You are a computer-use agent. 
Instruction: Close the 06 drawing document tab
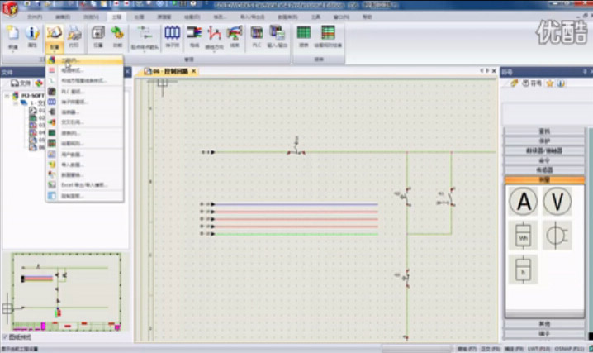pos(193,71)
